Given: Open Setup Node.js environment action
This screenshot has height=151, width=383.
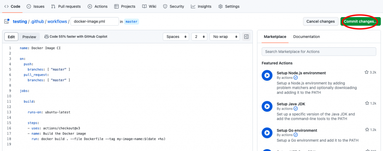Looking at the screenshot, I should (301, 73).
